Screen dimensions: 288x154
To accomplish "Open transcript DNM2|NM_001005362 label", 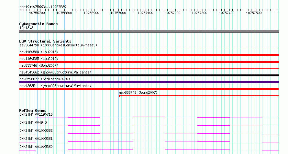I will (36, 130).
